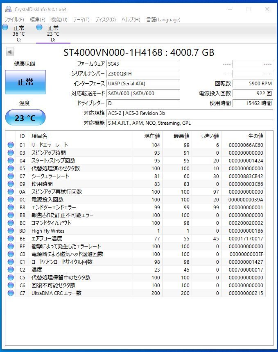The width and height of the screenshot is (278, 352).
Task: Click status orb for drive C:
Action: pyautogui.click(x=5, y=27)
